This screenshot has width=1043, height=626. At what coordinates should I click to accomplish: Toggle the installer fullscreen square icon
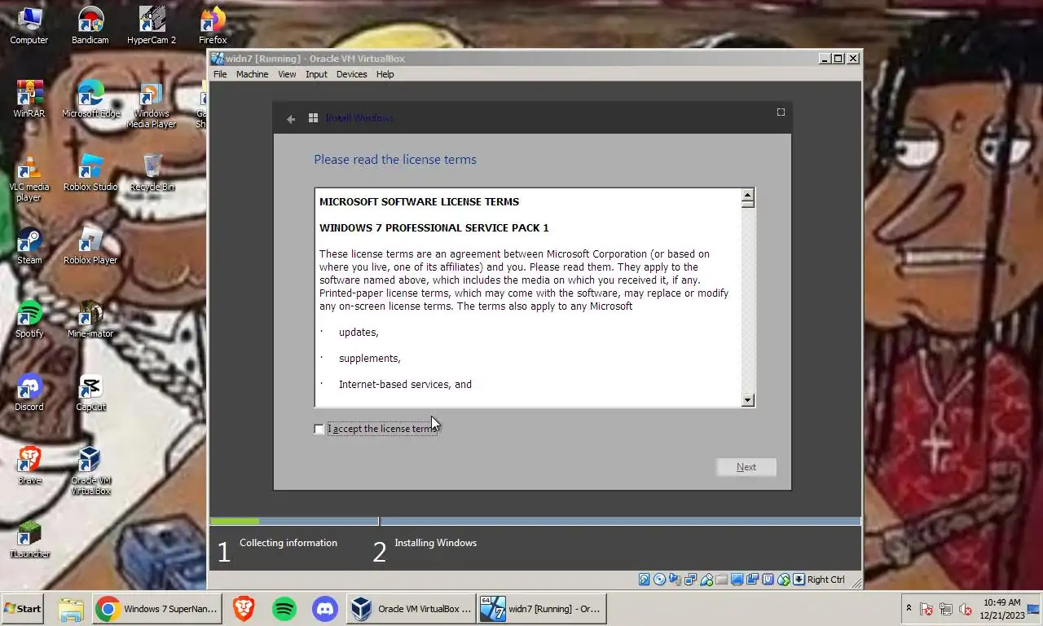tap(781, 112)
